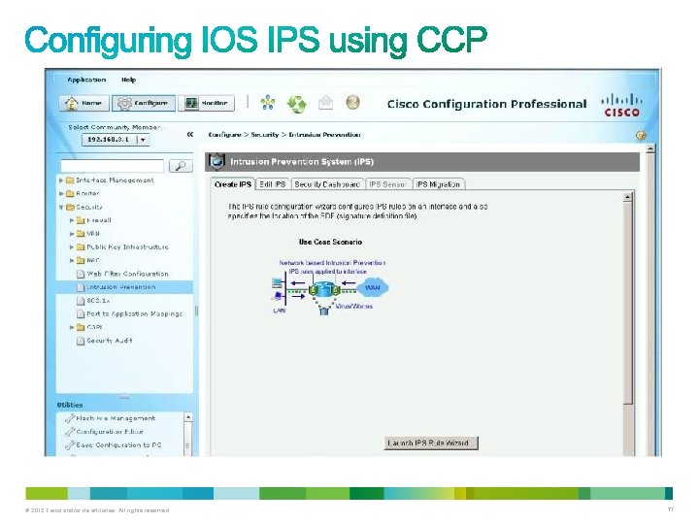
Task: Click the Security folder icon
Action: [70, 208]
